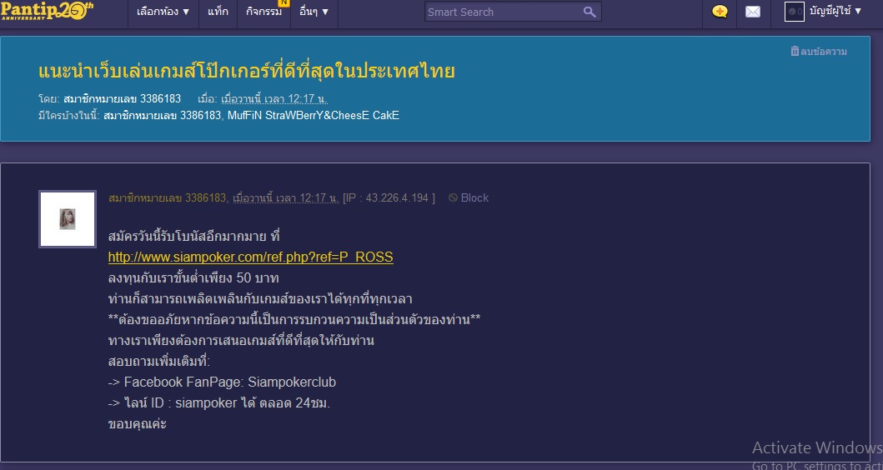
Task: Open the แท็ก menu item
Action: [218, 12]
